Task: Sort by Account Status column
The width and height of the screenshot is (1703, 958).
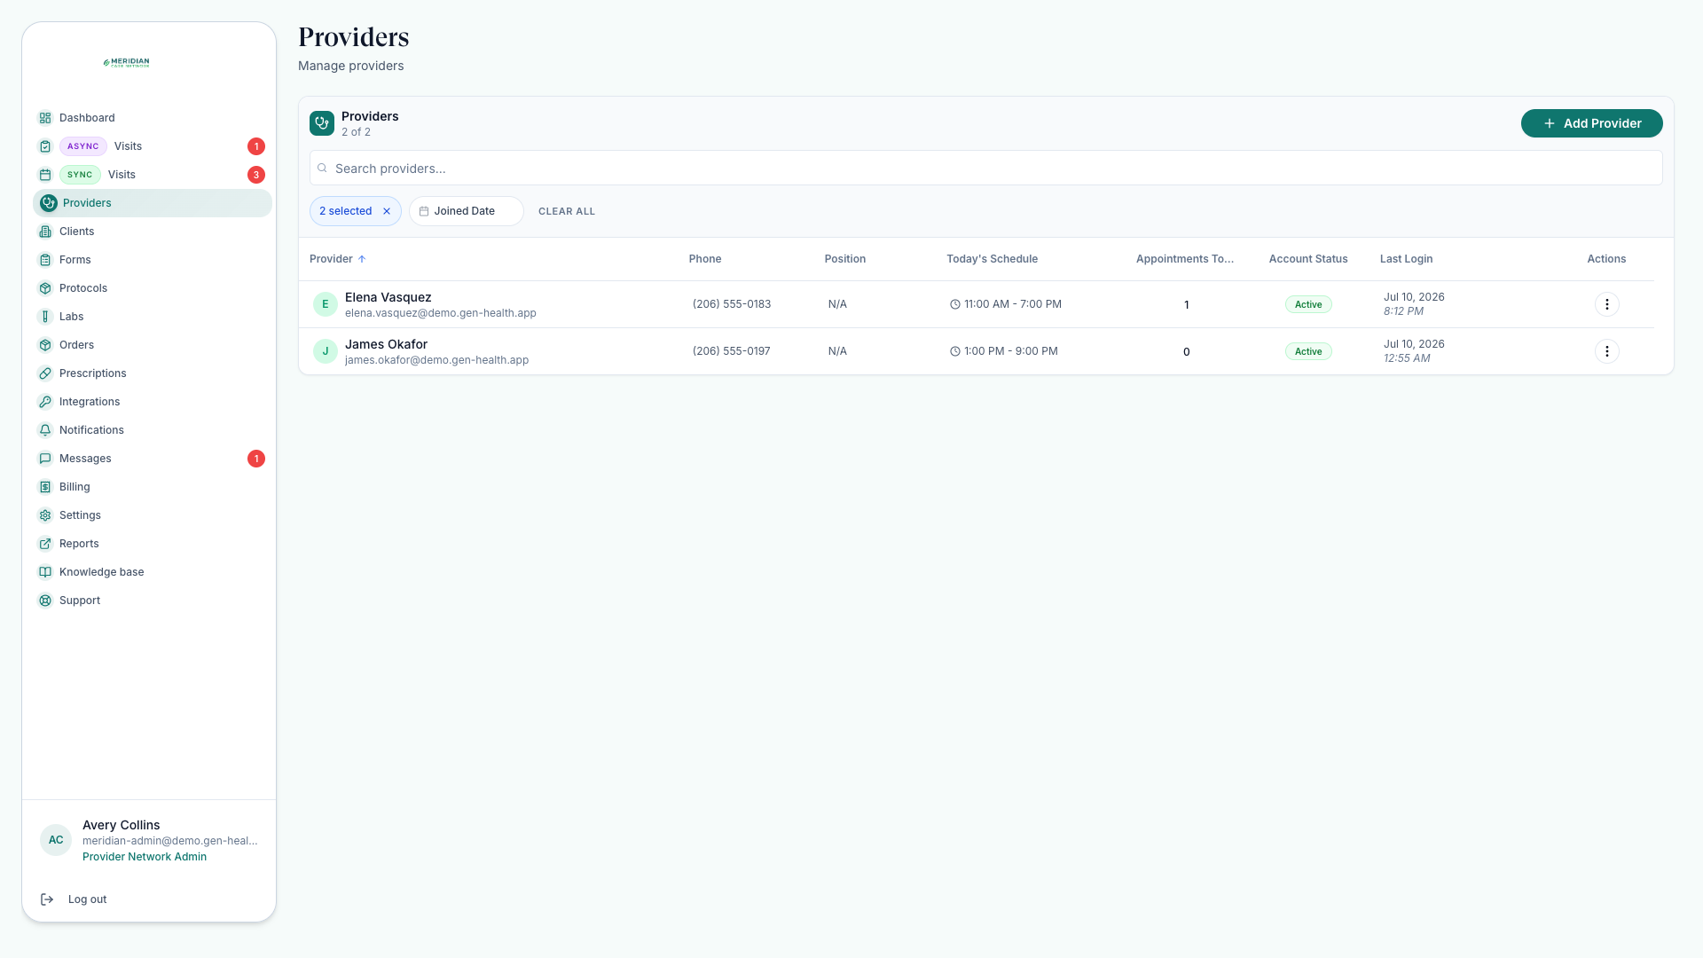Action: tap(1307, 259)
